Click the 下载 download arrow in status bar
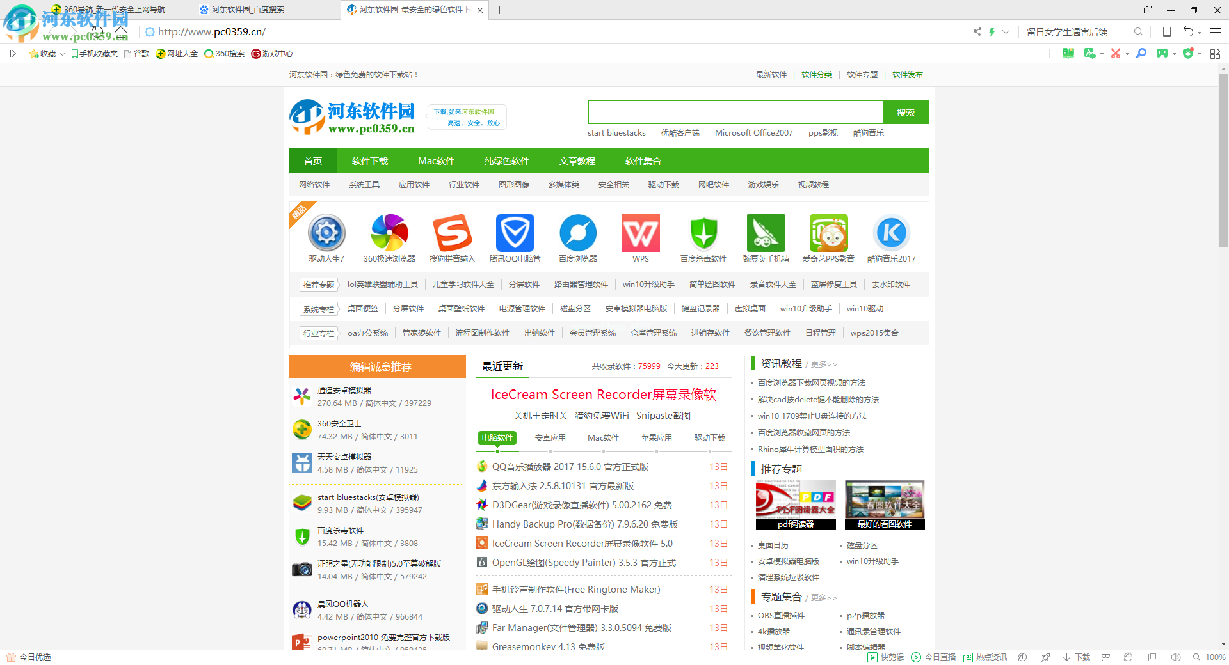 1076,657
